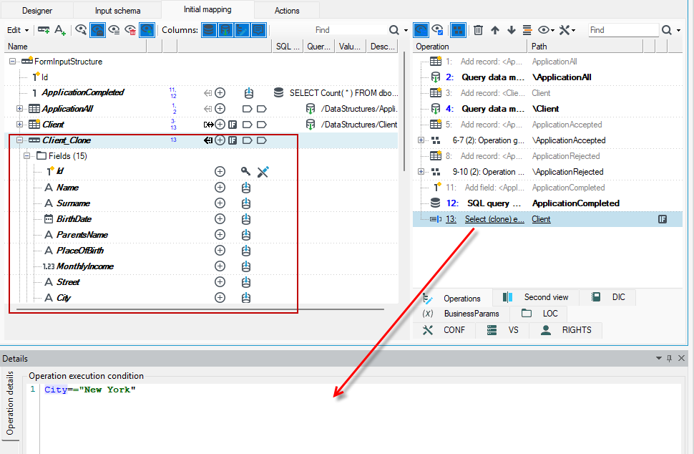The image size is (694, 454).
Task: Move selected operation down with arrow
Action: click(512, 29)
